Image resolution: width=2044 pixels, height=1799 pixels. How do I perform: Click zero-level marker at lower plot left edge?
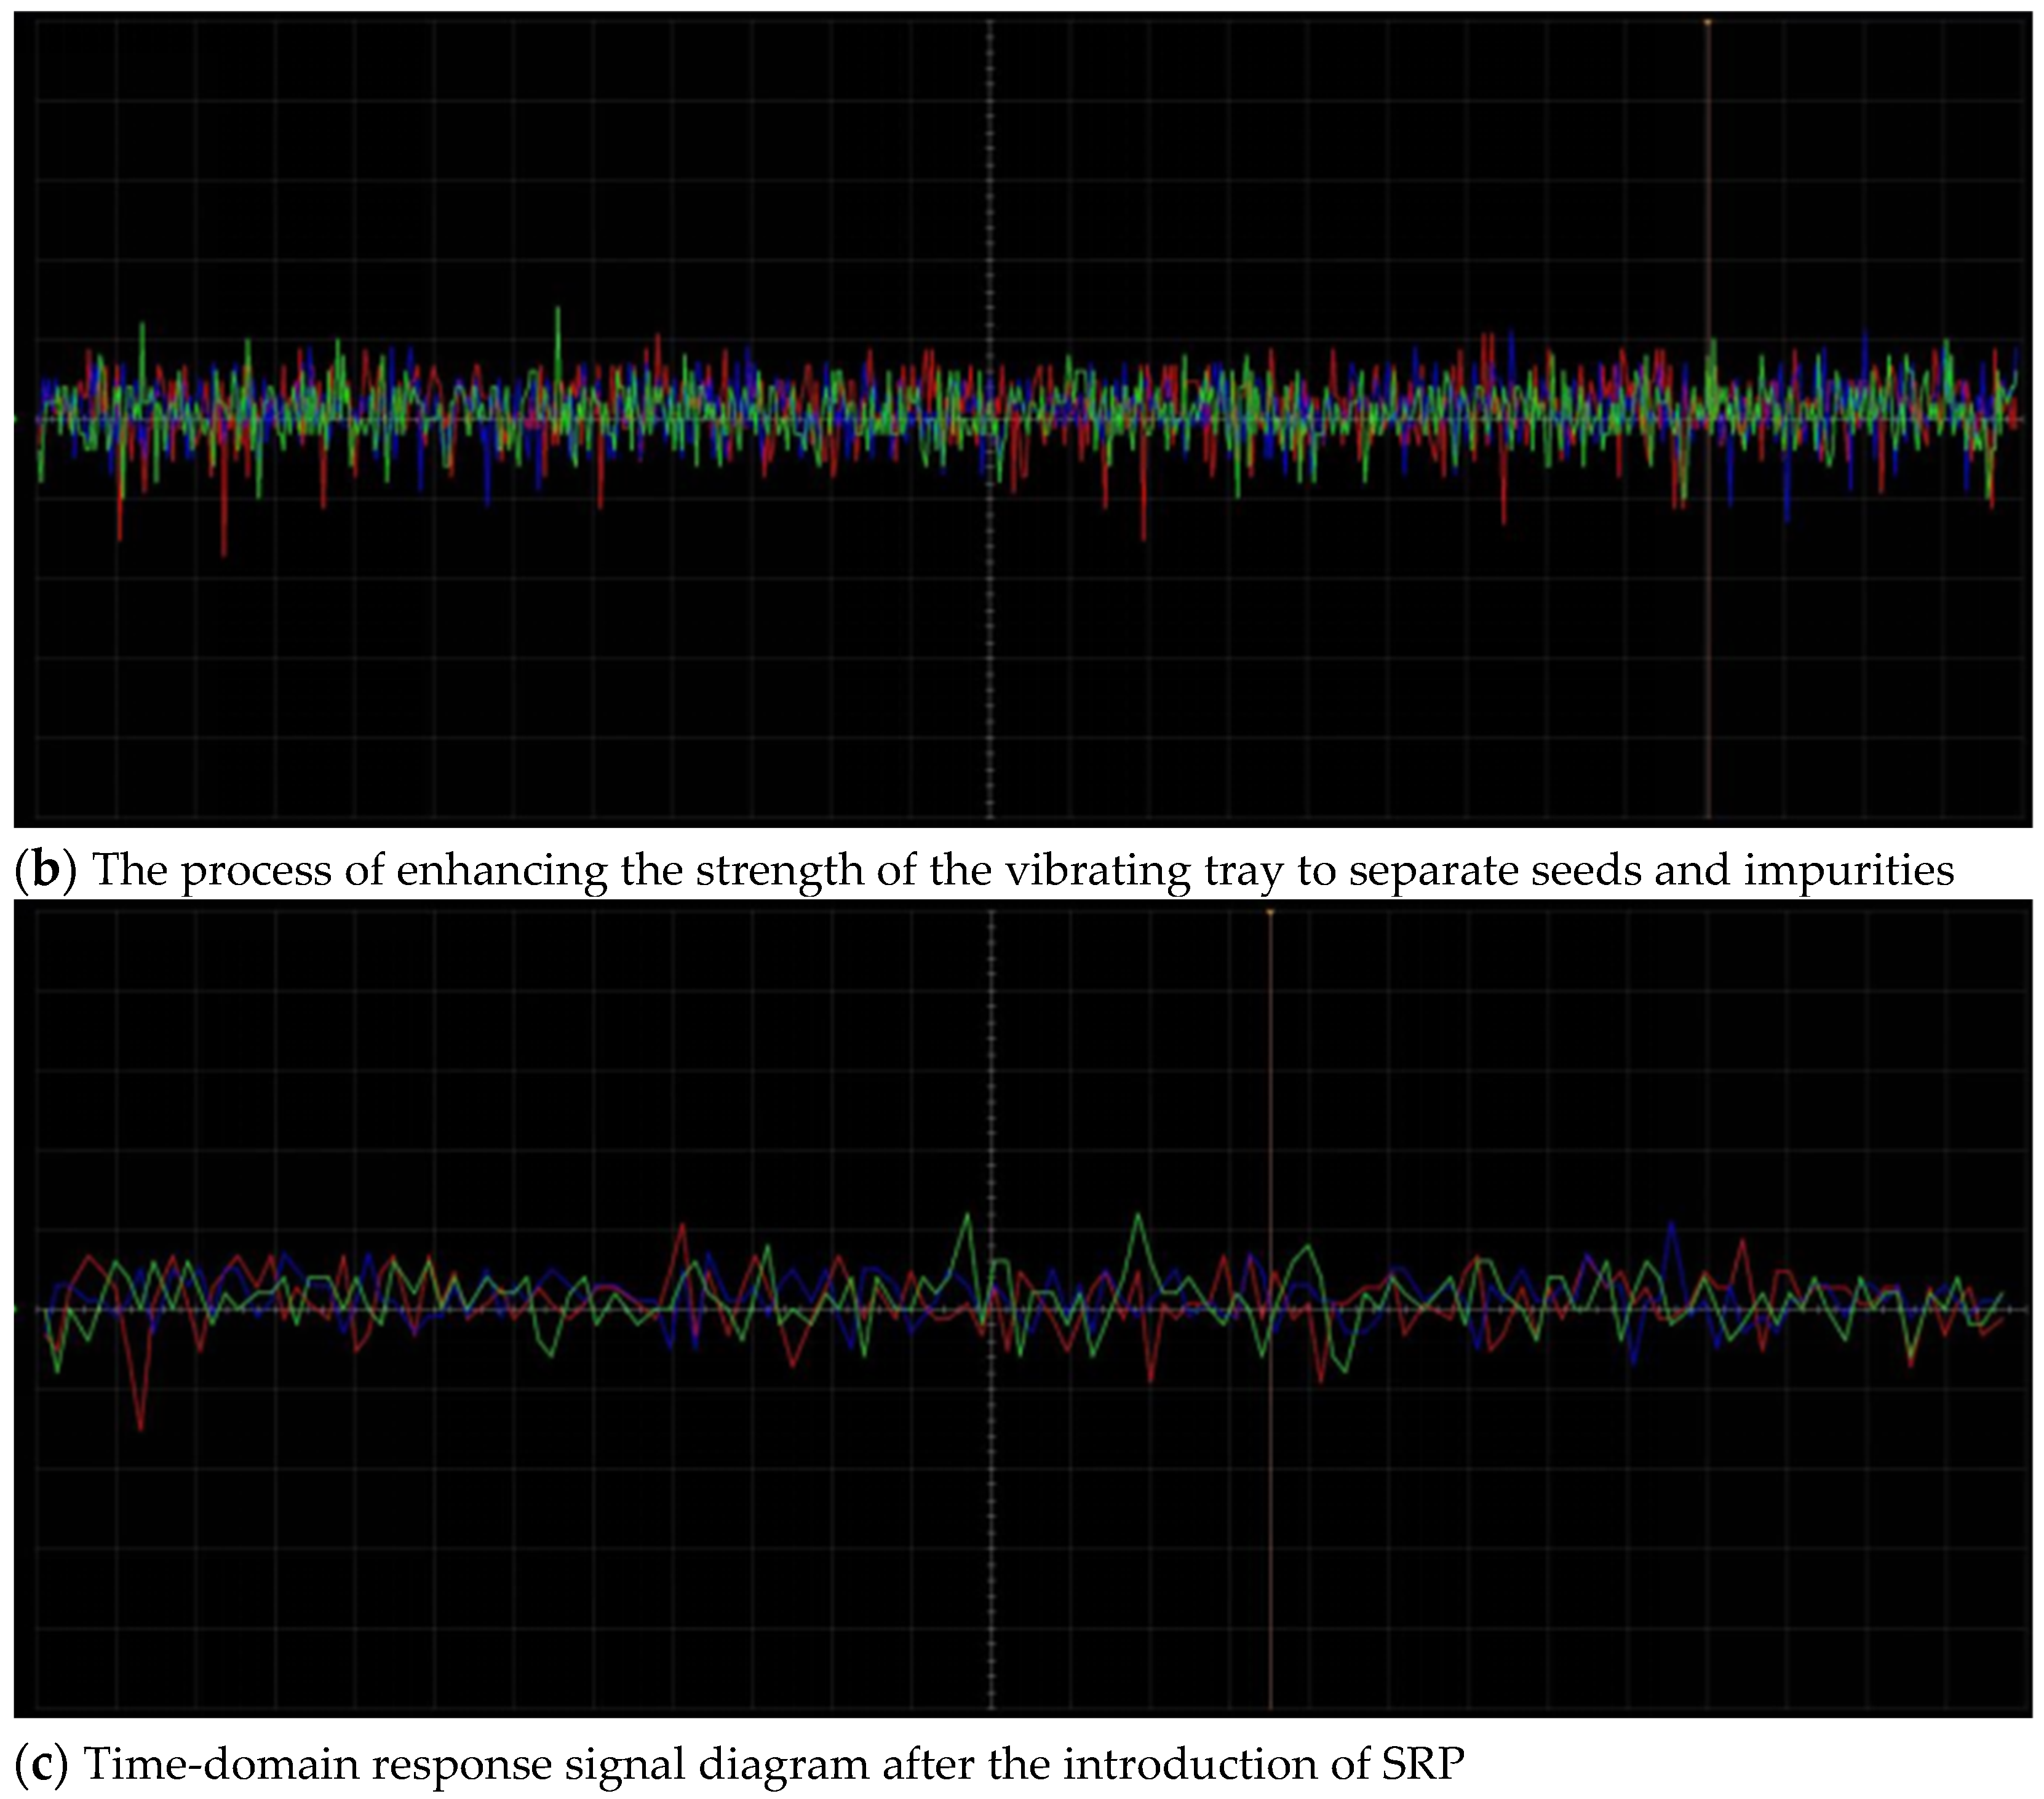[x=17, y=1308]
